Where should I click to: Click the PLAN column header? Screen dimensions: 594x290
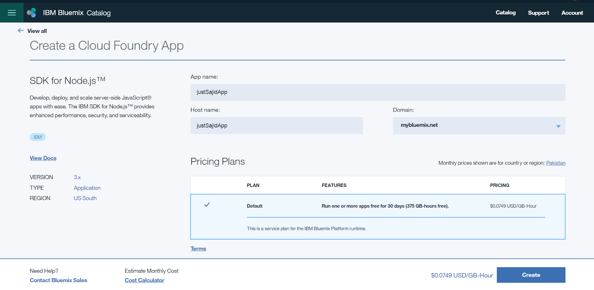coord(253,185)
